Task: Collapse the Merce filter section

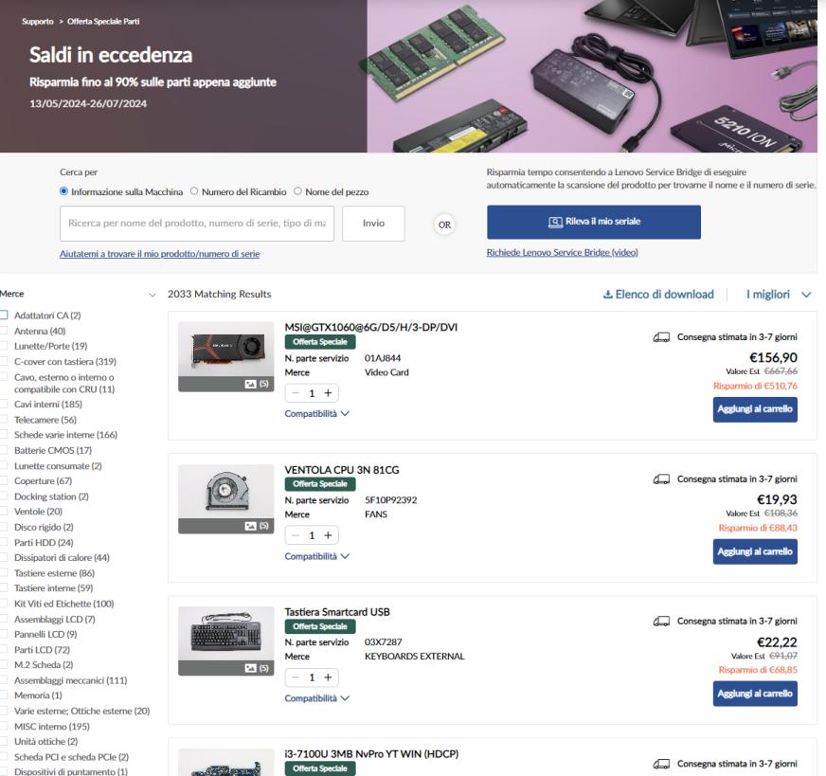Action: 153,295
